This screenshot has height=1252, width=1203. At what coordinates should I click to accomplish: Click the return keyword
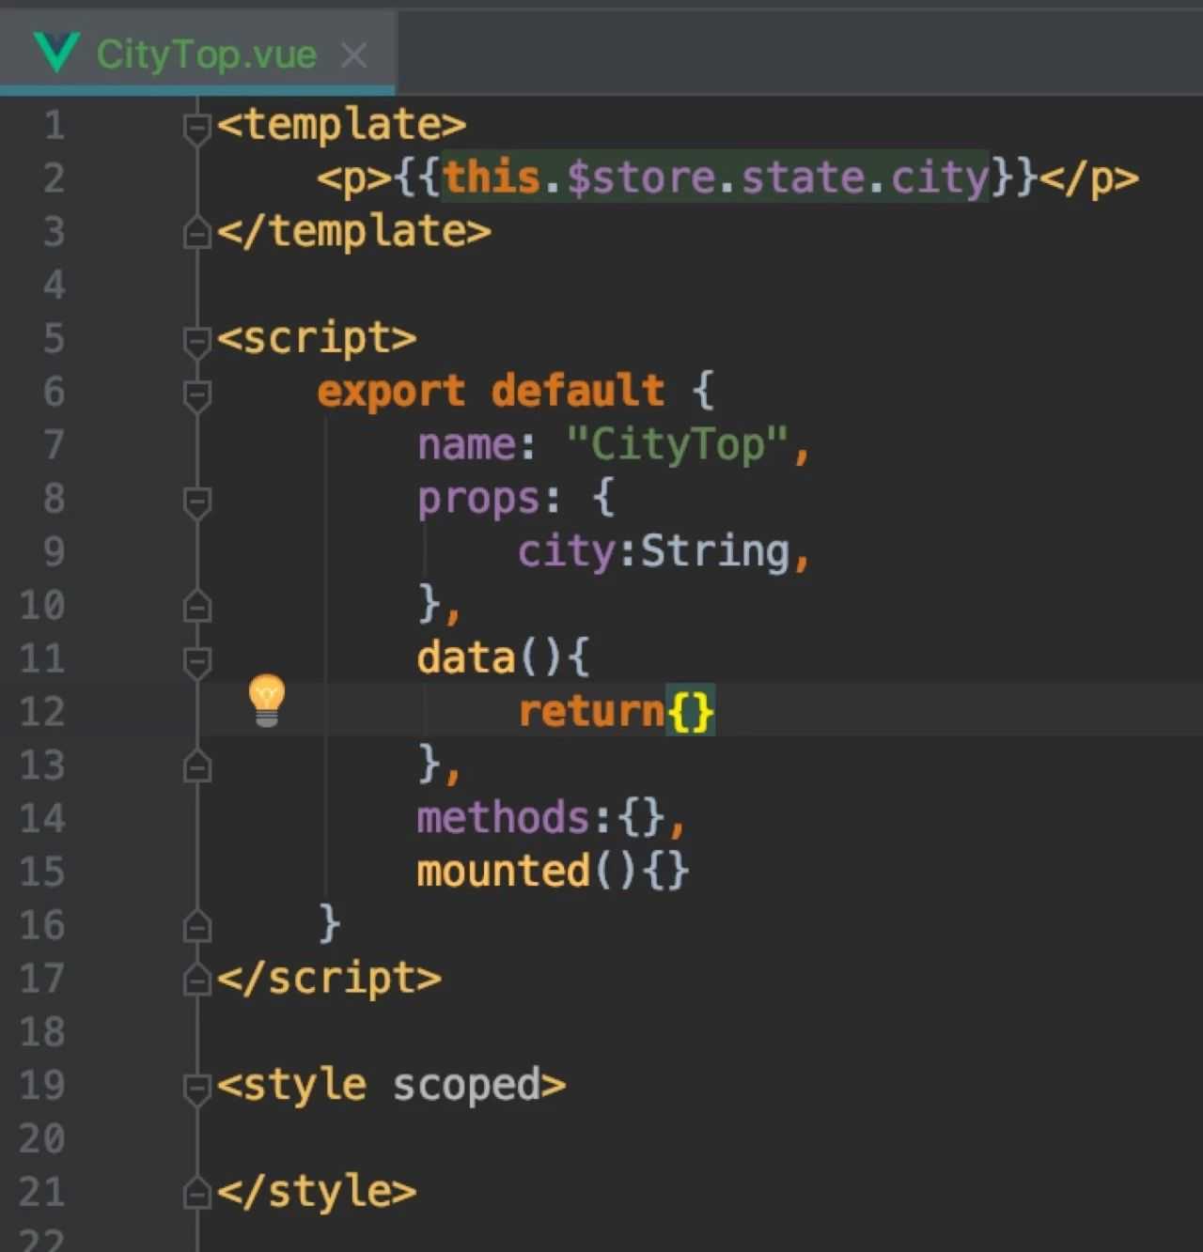(592, 711)
